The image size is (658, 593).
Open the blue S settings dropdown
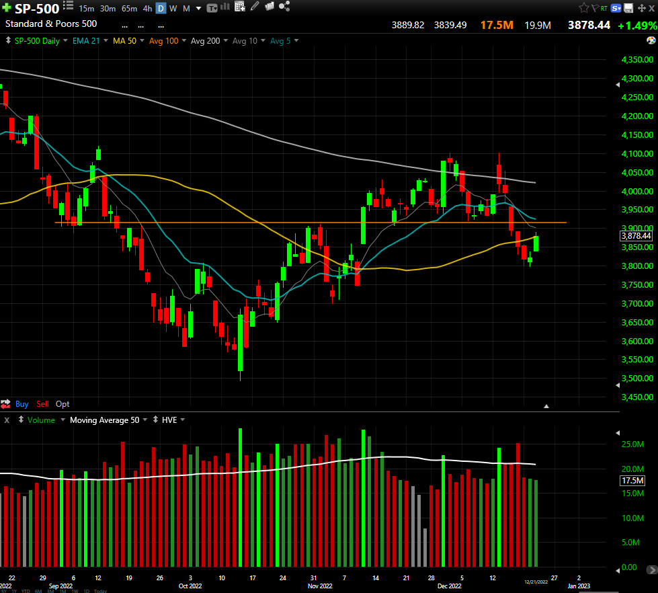pyautogui.click(x=616, y=8)
